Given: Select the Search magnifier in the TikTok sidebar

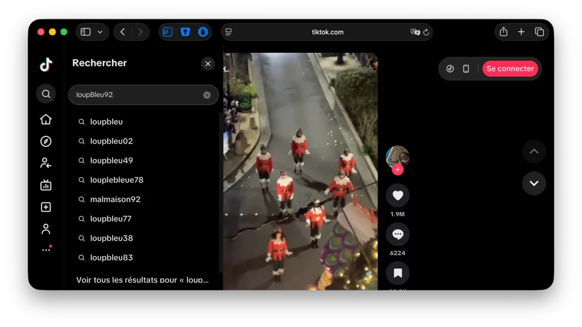Looking at the screenshot, I should pos(45,94).
